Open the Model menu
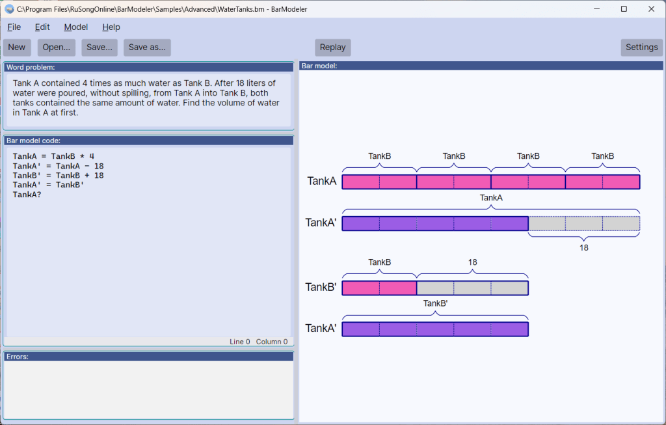Viewport: 666px width, 425px height. [x=76, y=27]
